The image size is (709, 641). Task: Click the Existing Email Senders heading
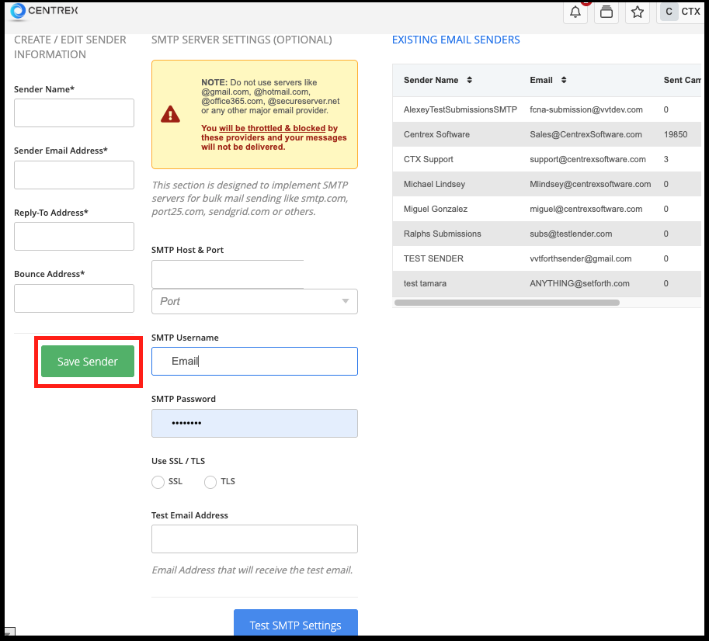click(x=456, y=40)
